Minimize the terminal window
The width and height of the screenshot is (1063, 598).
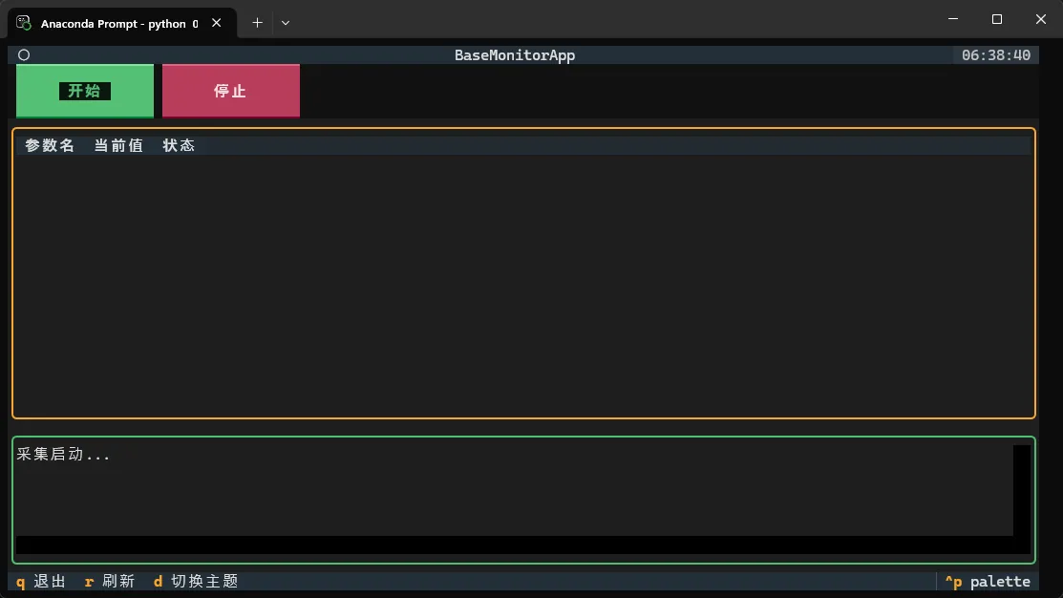click(x=953, y=19)
